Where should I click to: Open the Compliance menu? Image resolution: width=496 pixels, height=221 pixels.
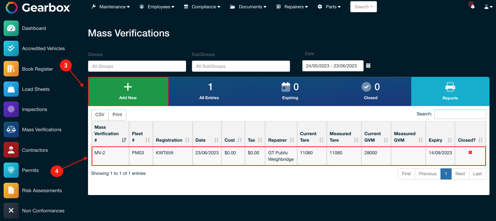tap(202, 6)
